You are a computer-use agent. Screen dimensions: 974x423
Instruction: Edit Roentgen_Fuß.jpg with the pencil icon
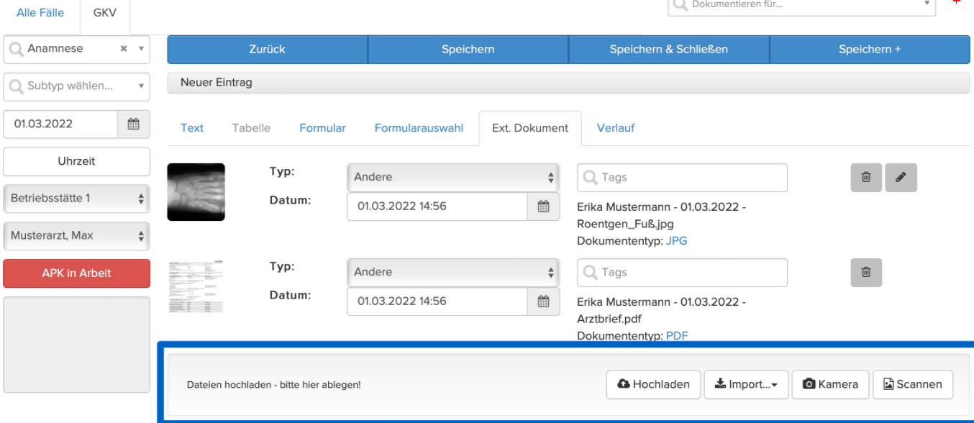click(x=901, y=177)
